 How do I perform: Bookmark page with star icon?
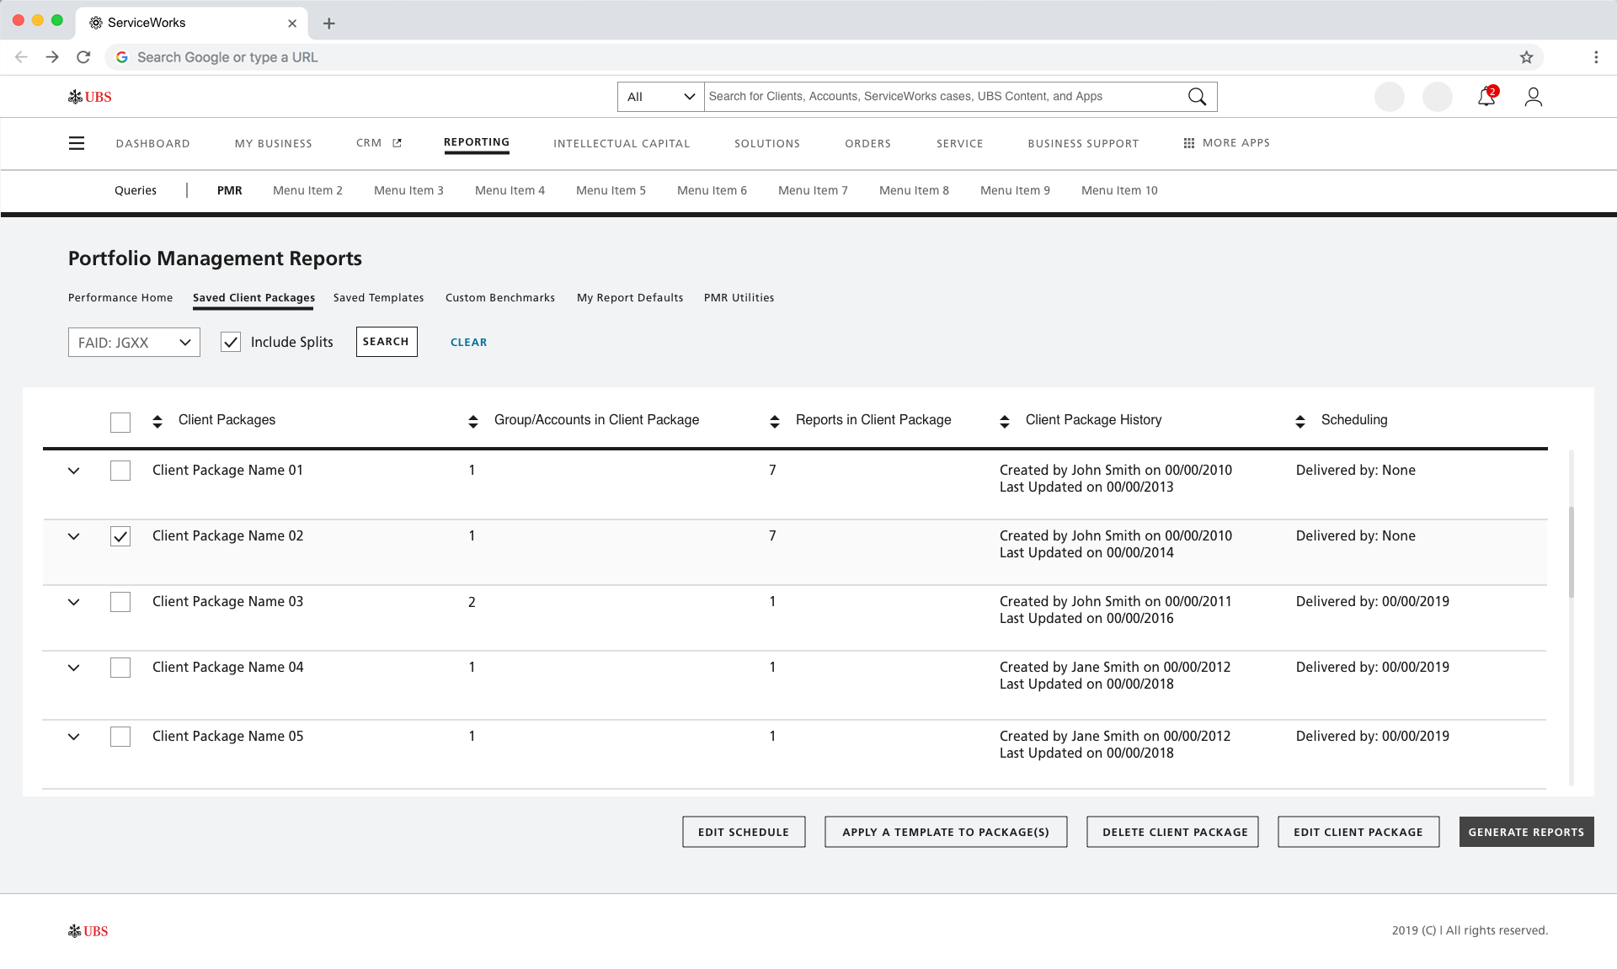click(x=1526, y=57)
